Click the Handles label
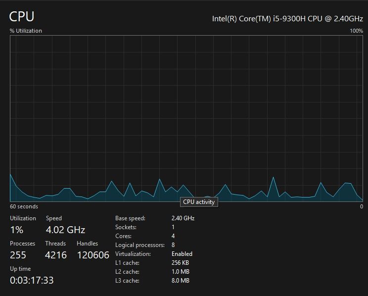This screenshot has height=296, width=368. click(x=88, y=244)
